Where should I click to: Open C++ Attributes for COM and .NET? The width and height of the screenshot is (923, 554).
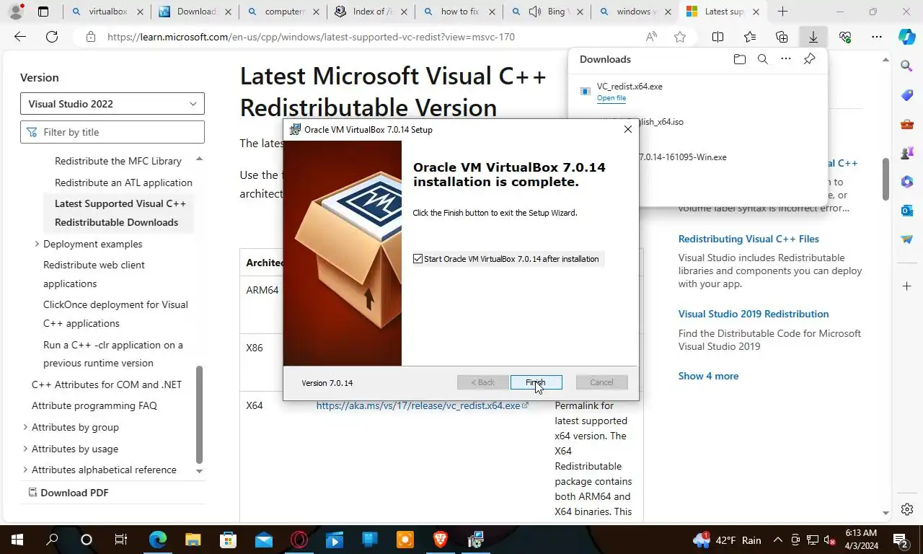click(107, 384)
